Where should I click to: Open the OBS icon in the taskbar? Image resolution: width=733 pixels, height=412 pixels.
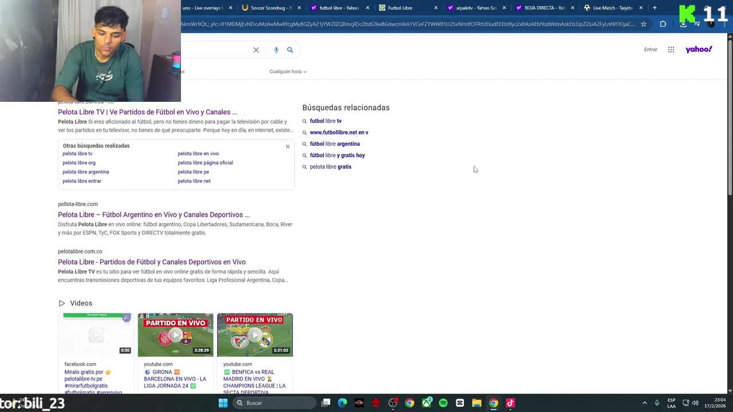[393, 403]
